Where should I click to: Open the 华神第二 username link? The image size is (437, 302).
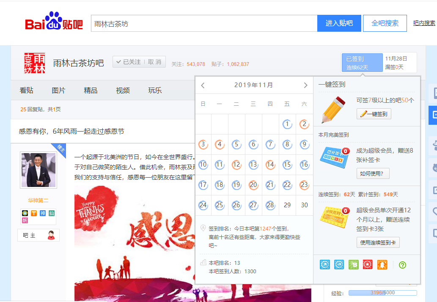(x=38, y=200)
